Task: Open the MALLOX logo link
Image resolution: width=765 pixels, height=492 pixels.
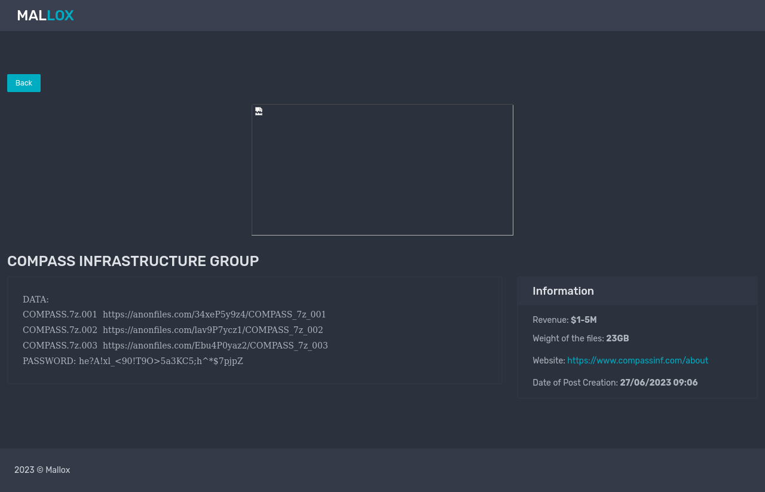Action: [45, 16]
